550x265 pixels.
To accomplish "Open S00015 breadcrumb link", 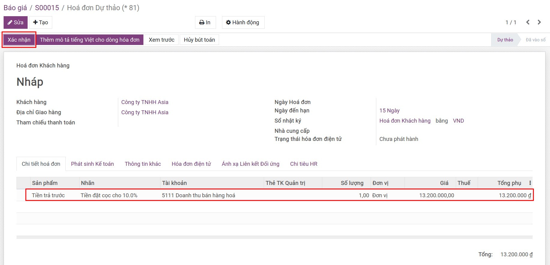I will [x=47, y=8].
